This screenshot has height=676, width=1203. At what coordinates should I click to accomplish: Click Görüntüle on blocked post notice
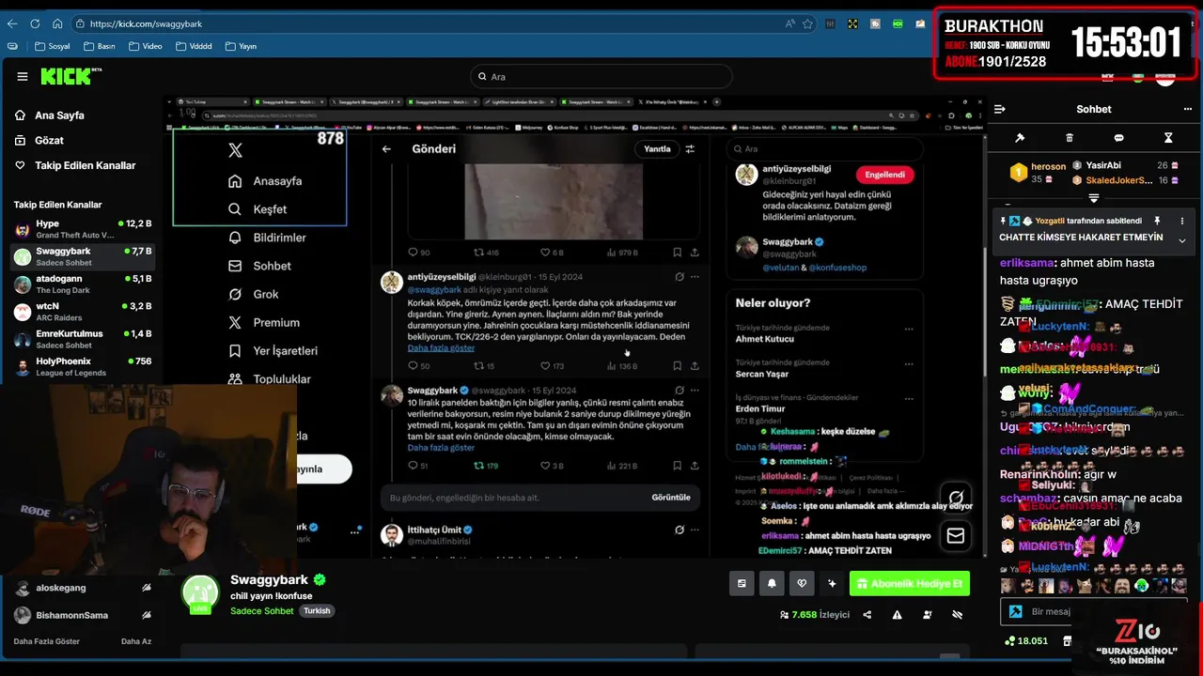pos(670,498)
